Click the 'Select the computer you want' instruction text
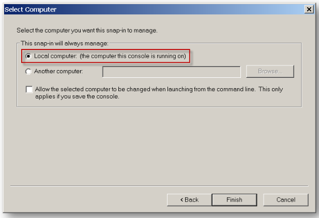The height and width of the screenshot is (218, 319). tap(87, 31)
